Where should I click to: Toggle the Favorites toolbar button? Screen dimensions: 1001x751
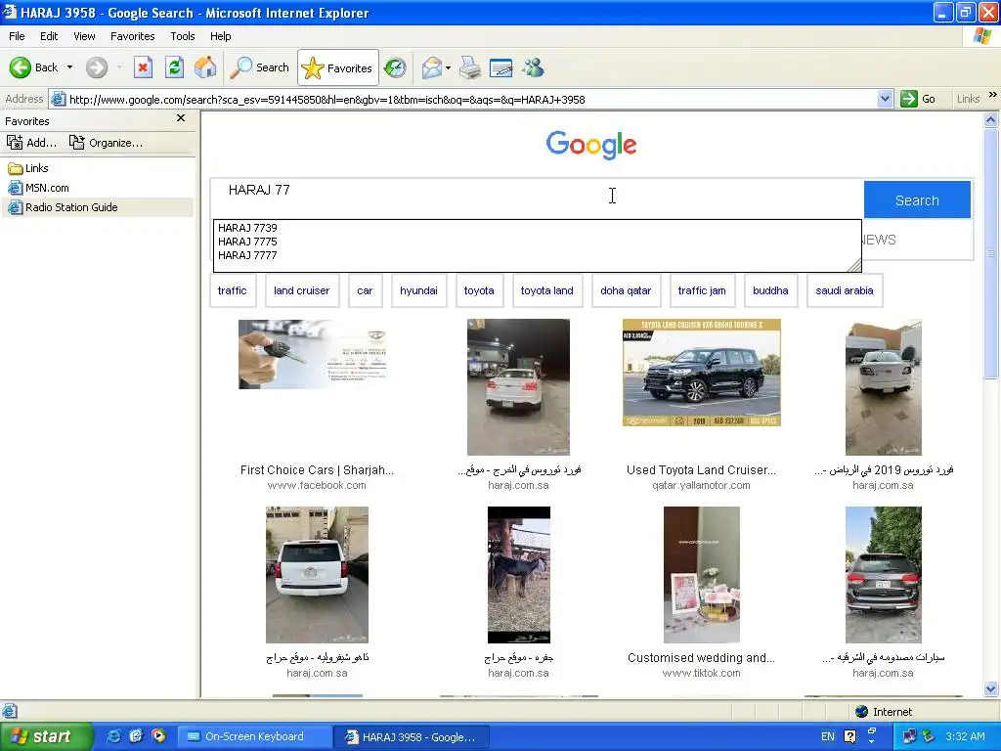337,67
